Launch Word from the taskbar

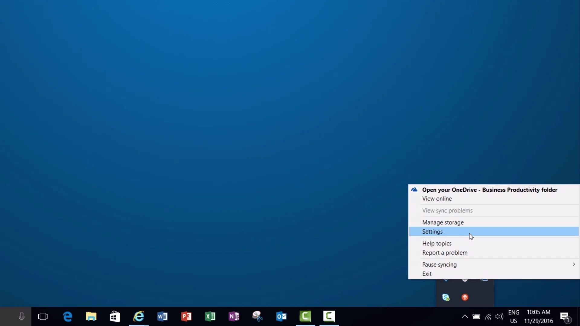tap(163, 316)
